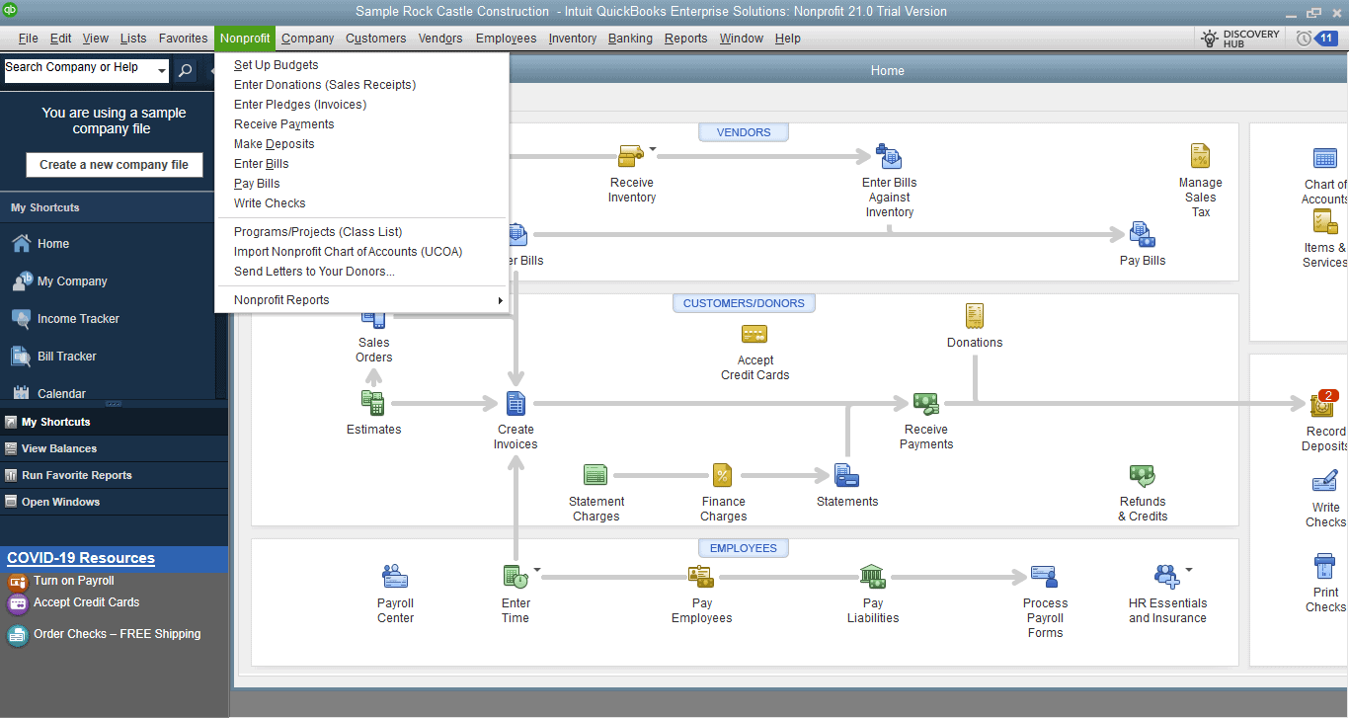Click the CUSTOMERS/DONORS section tab
Screen dimensions: 1349x718
tap(744, 303)
